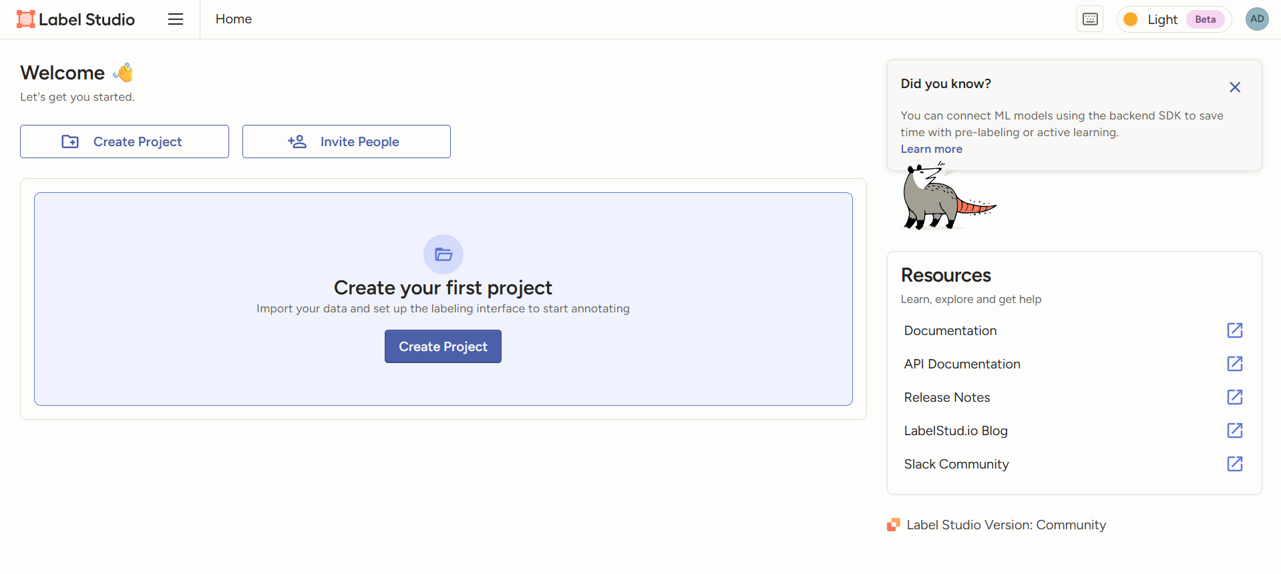Open external link icon for API Documentation
The width and height of the screenshot is (1281, 574).
(x=1234, y=364)
